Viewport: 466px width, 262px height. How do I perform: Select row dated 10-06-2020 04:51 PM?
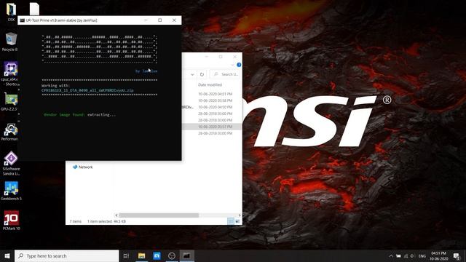216,94
